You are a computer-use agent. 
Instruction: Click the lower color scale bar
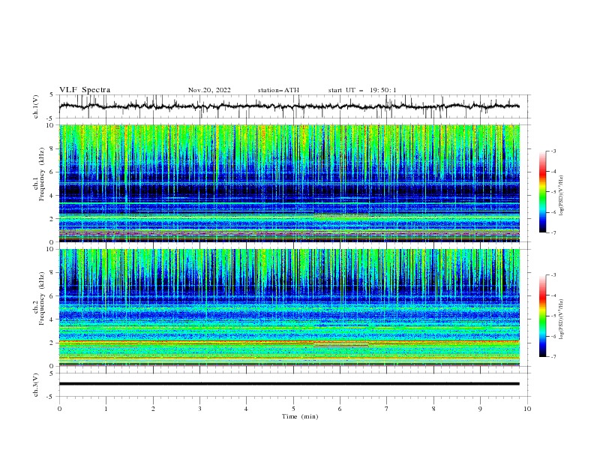pyautogui.click(x=542, y=316)
